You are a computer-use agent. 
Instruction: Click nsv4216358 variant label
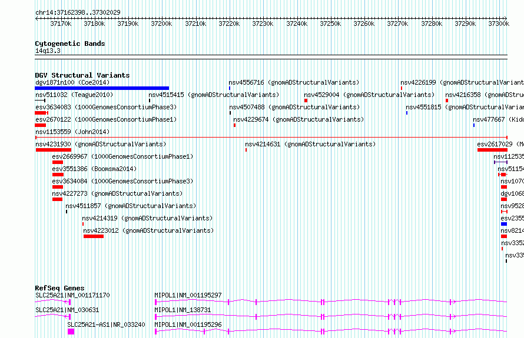click(x=485, y=95)
